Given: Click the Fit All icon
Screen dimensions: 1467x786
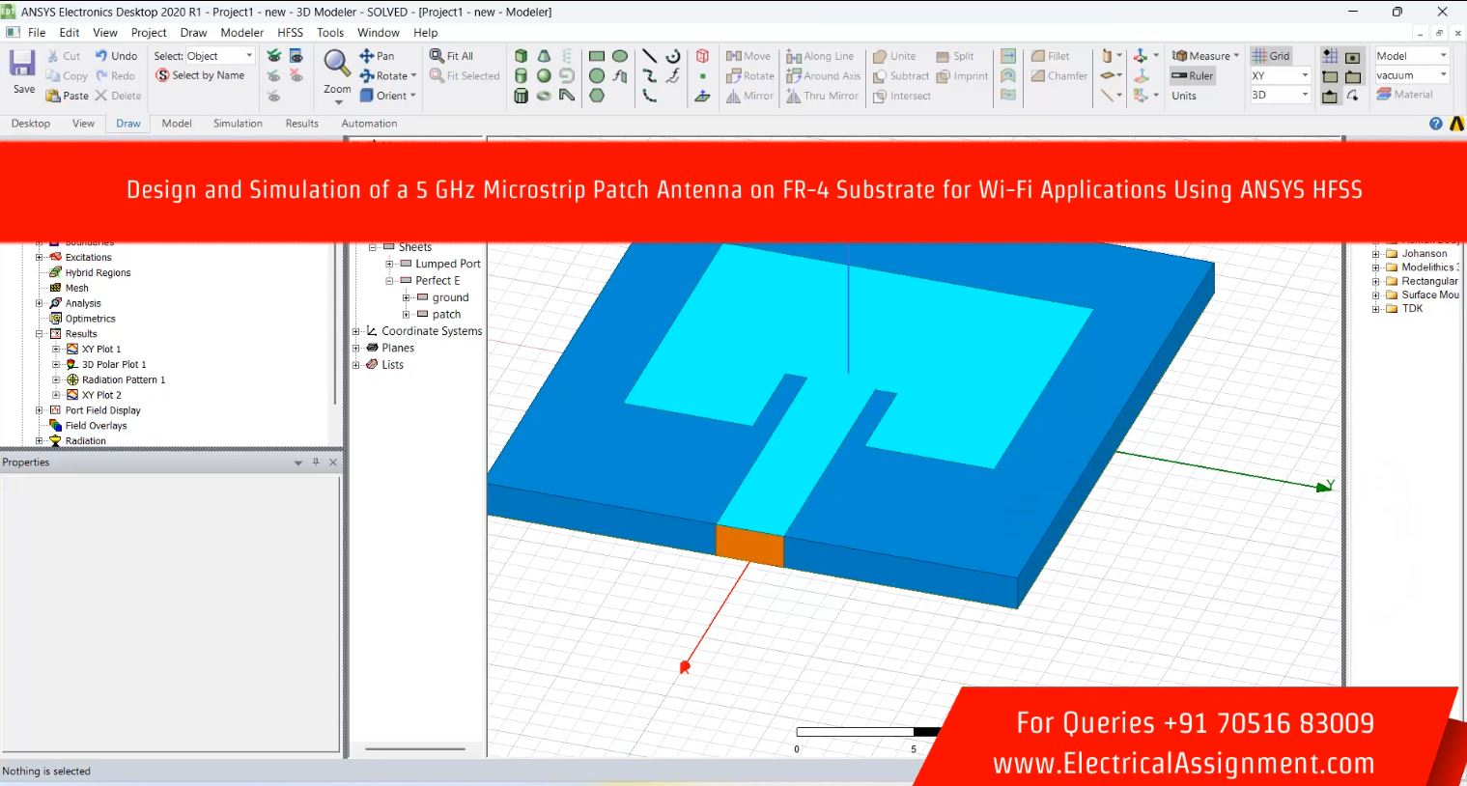Looking at the screenshot, I should (x=437, y=56).
